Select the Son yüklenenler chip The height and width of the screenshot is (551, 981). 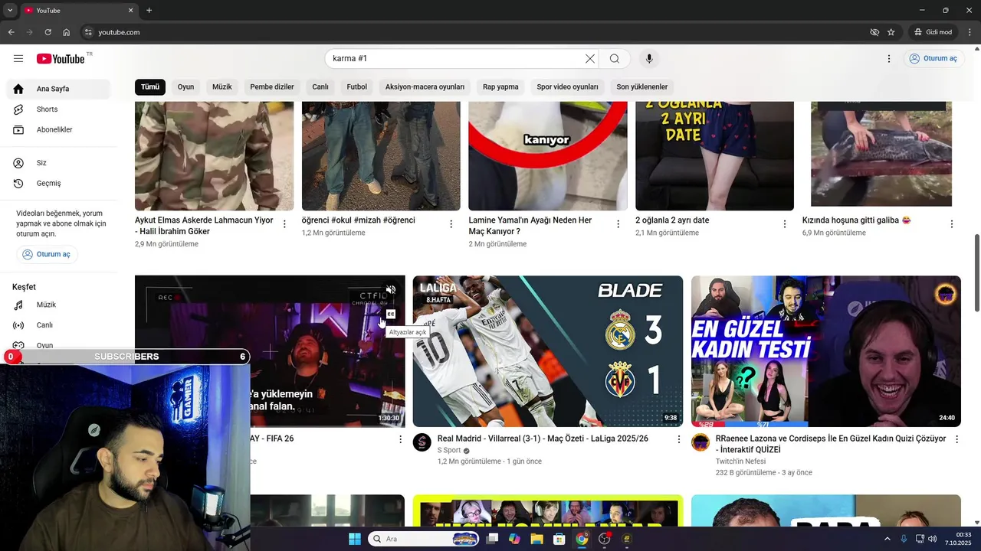pyautogui.click(x=642, y=87)
